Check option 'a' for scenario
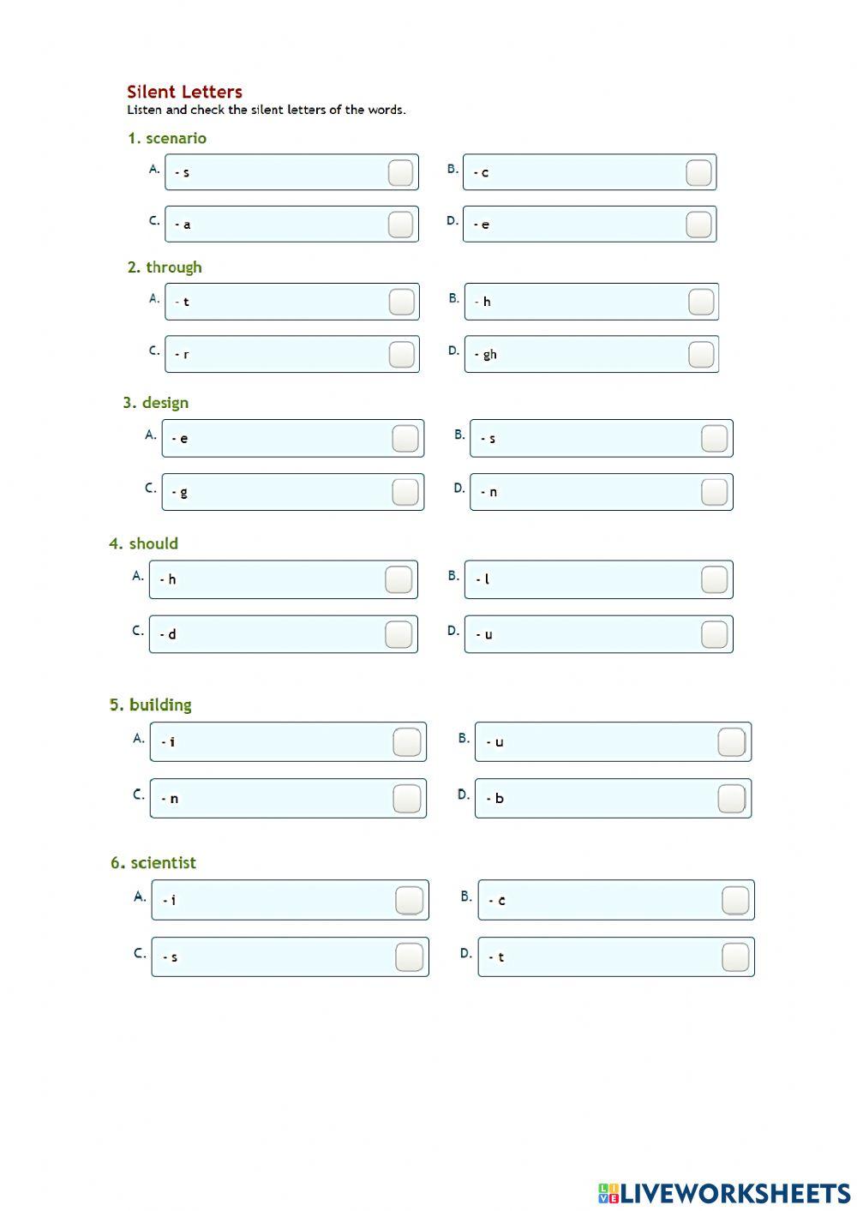 tap(400, 225)
